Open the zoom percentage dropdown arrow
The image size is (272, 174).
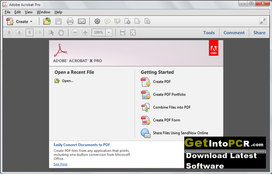[x=109, y=32]
